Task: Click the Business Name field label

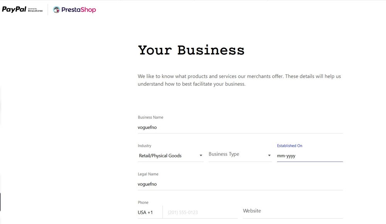Action: click(x=151, y=117)
